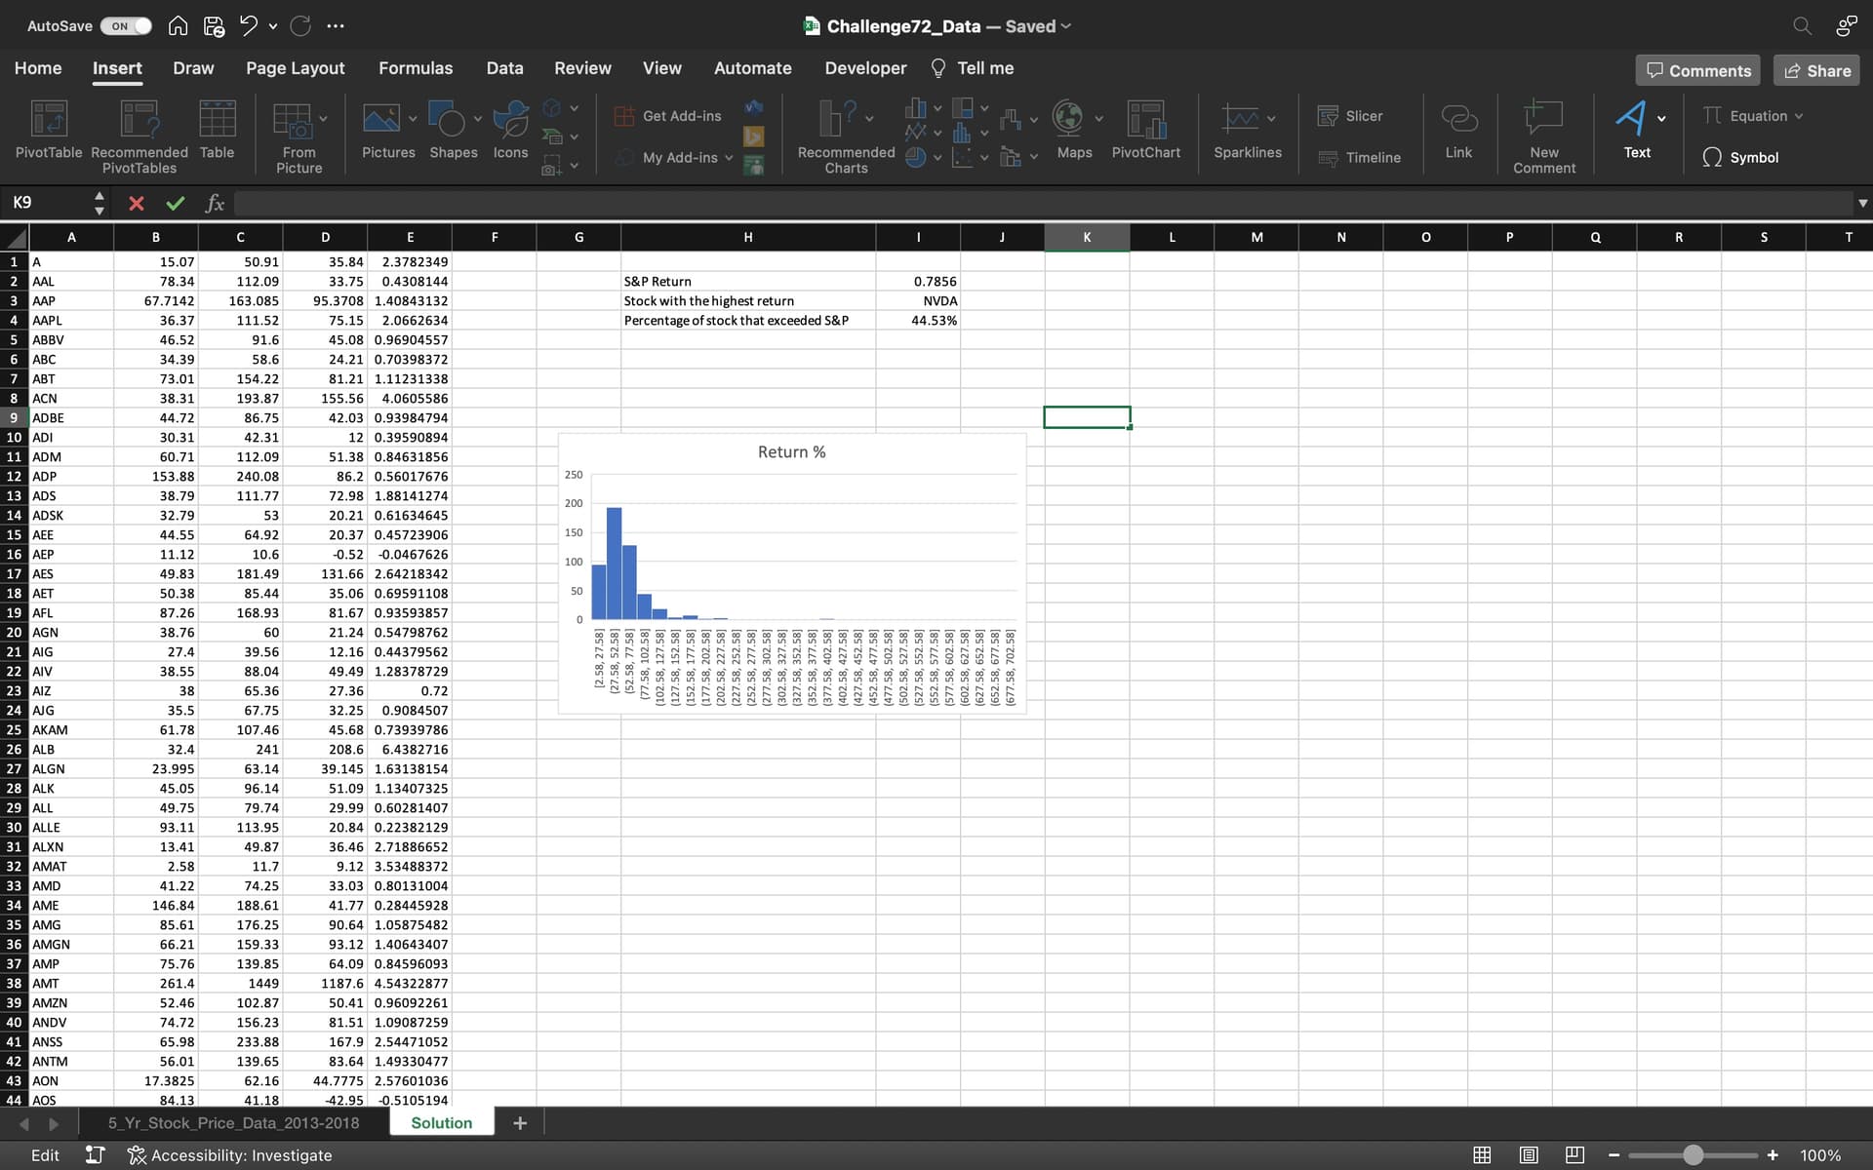Image resolution: width=1873 pixels, height=1170 pixels.
Task: Cancel the formula bar entry
Action: click(x=137, y=203)
